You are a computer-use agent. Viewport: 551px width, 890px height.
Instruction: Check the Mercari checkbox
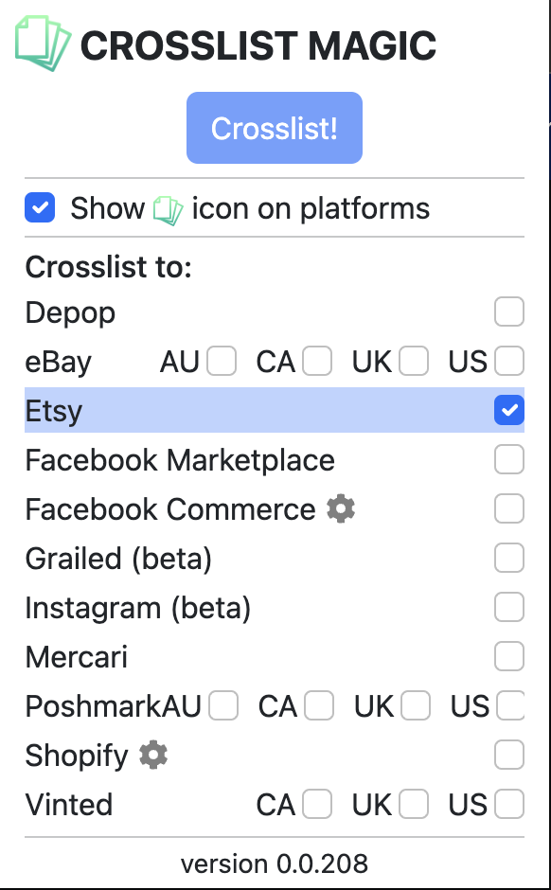509,656
